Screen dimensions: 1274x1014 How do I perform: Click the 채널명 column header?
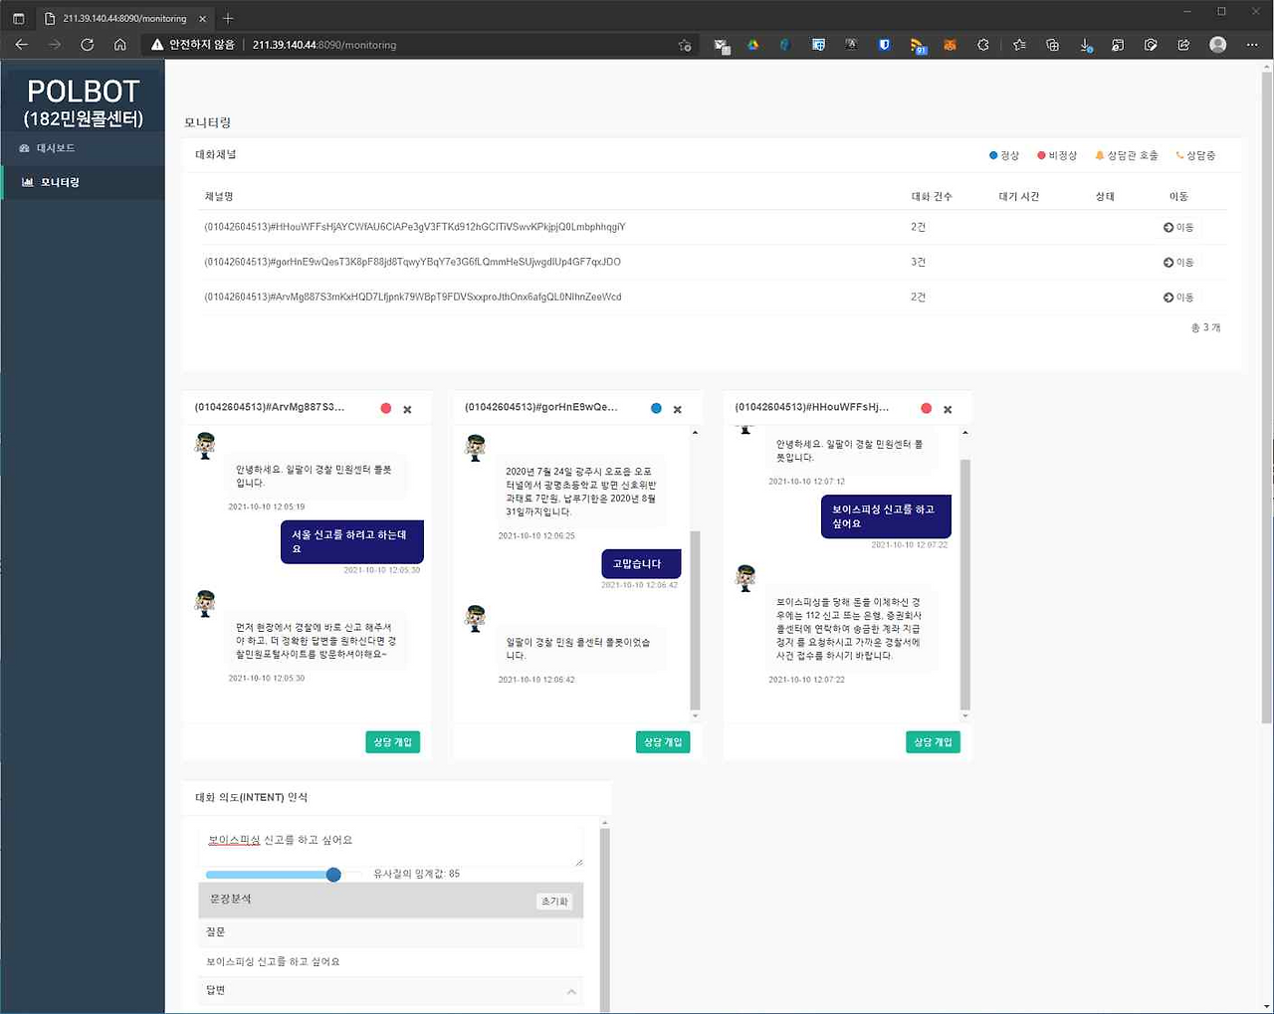219,197
